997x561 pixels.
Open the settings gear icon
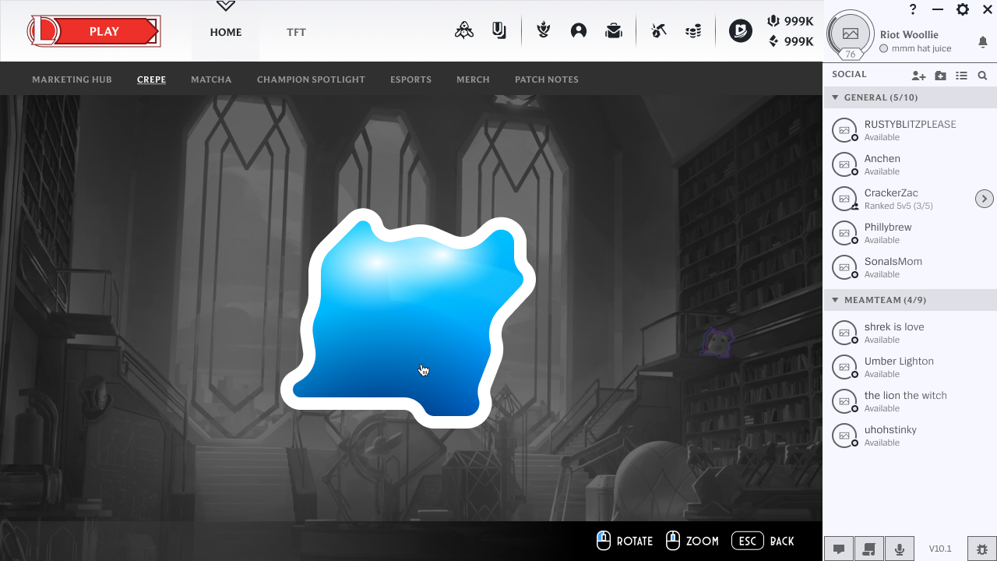(963, 9)
